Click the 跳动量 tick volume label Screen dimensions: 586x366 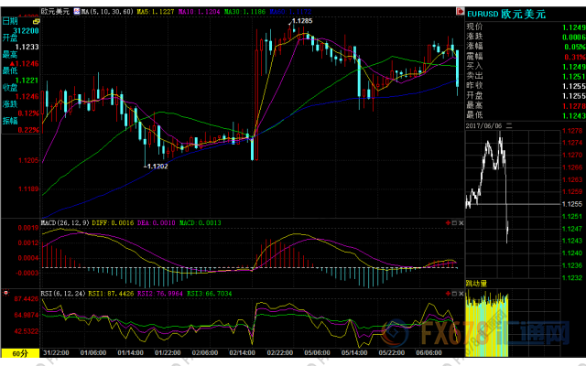click(x=477, y=284)
